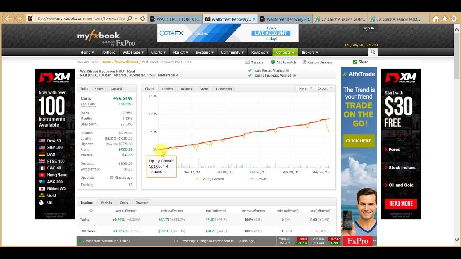Toggle Equity Growth legend entry
This screenshot has width=461, height=259.
[210, 179]
